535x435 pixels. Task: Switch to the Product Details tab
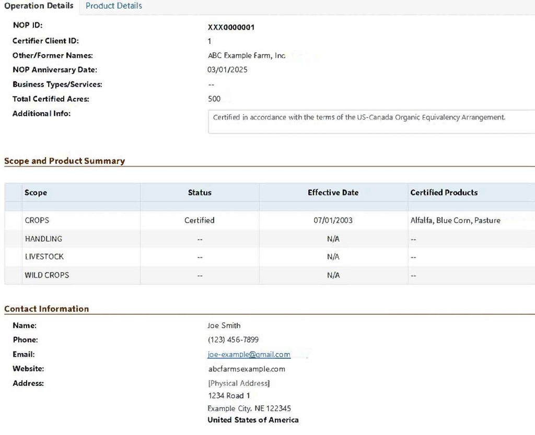click(x=113, y=6)
